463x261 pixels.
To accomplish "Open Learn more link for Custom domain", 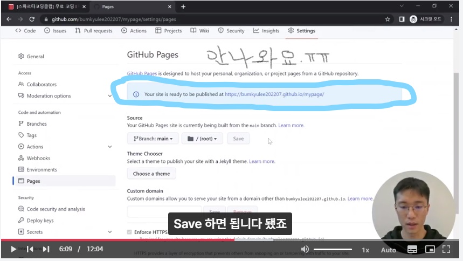I will [x=360, y=198].
